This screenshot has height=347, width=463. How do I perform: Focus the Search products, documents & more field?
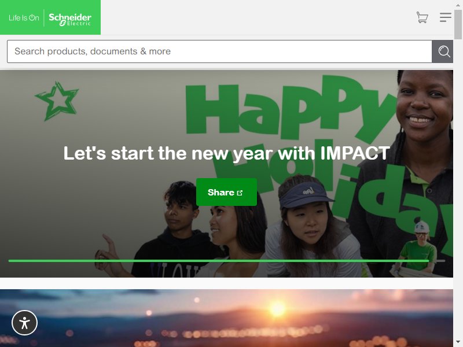[219, 51]
